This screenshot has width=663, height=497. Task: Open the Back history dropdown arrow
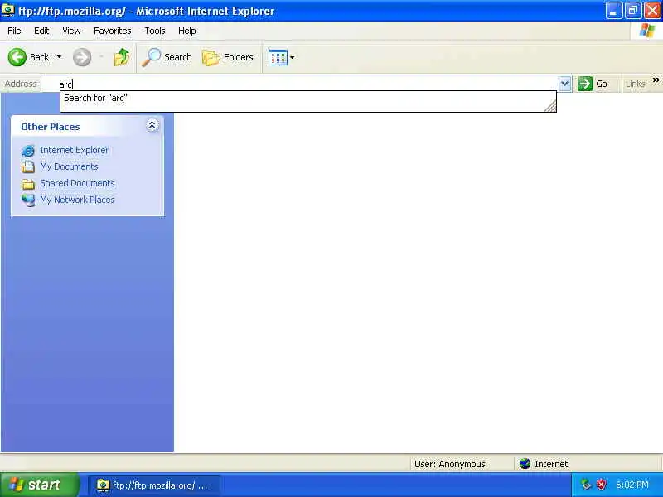(x=59, y=57)
